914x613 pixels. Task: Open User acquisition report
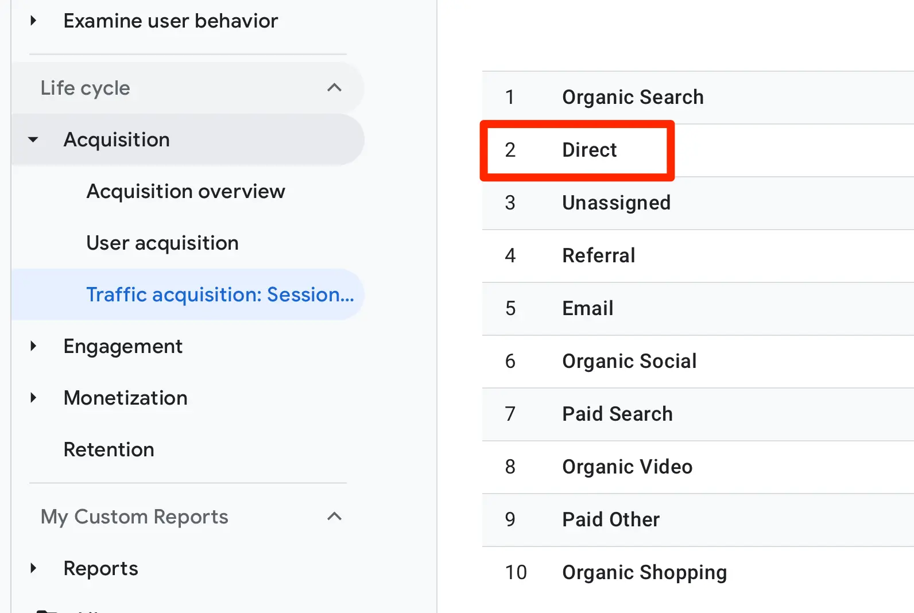162,243
